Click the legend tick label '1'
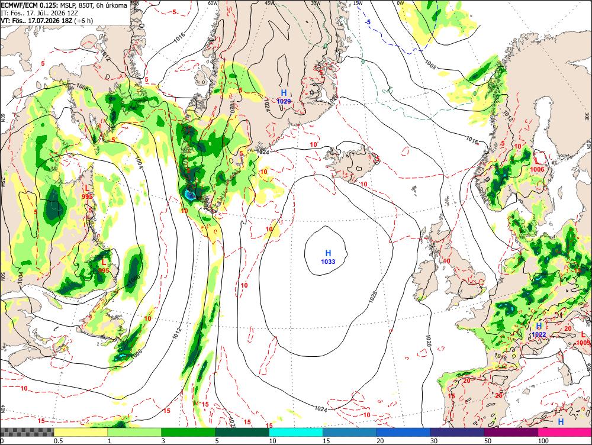 109,441
